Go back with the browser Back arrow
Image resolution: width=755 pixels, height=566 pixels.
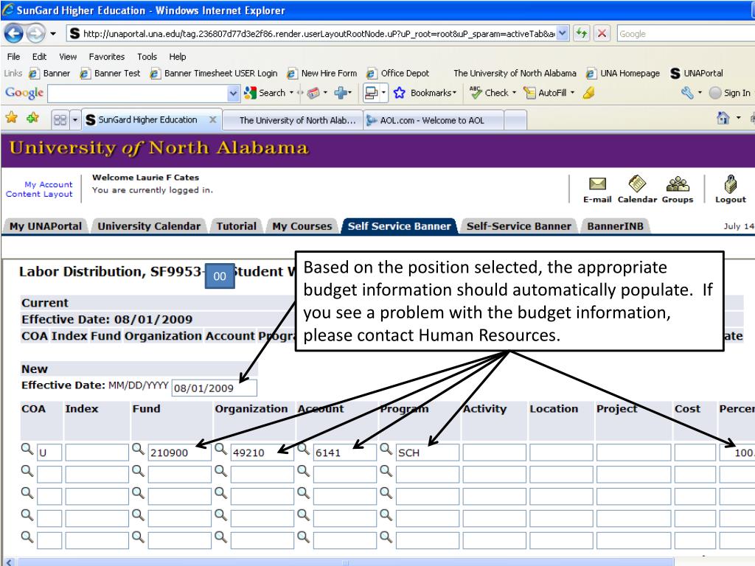click(13, 34)
